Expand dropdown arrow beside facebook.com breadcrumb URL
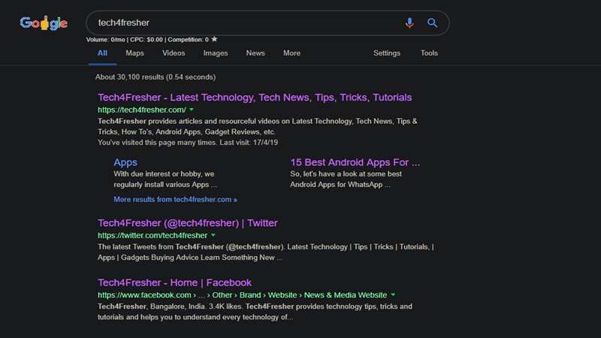 click(393, 295)
